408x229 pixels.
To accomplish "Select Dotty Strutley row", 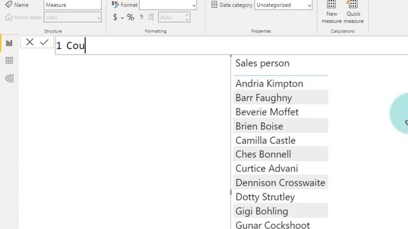I will pos(280,197).
